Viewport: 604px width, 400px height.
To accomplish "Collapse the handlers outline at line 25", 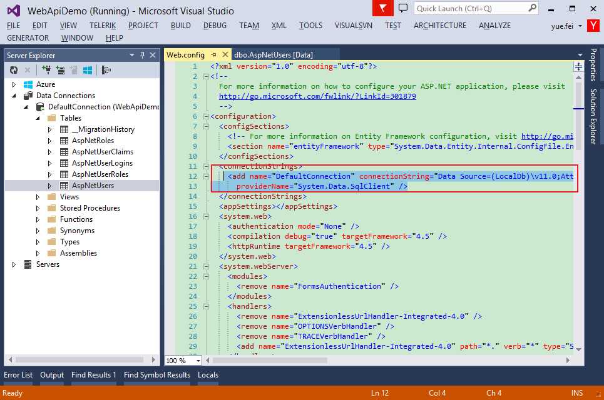I will click(206, 306).
